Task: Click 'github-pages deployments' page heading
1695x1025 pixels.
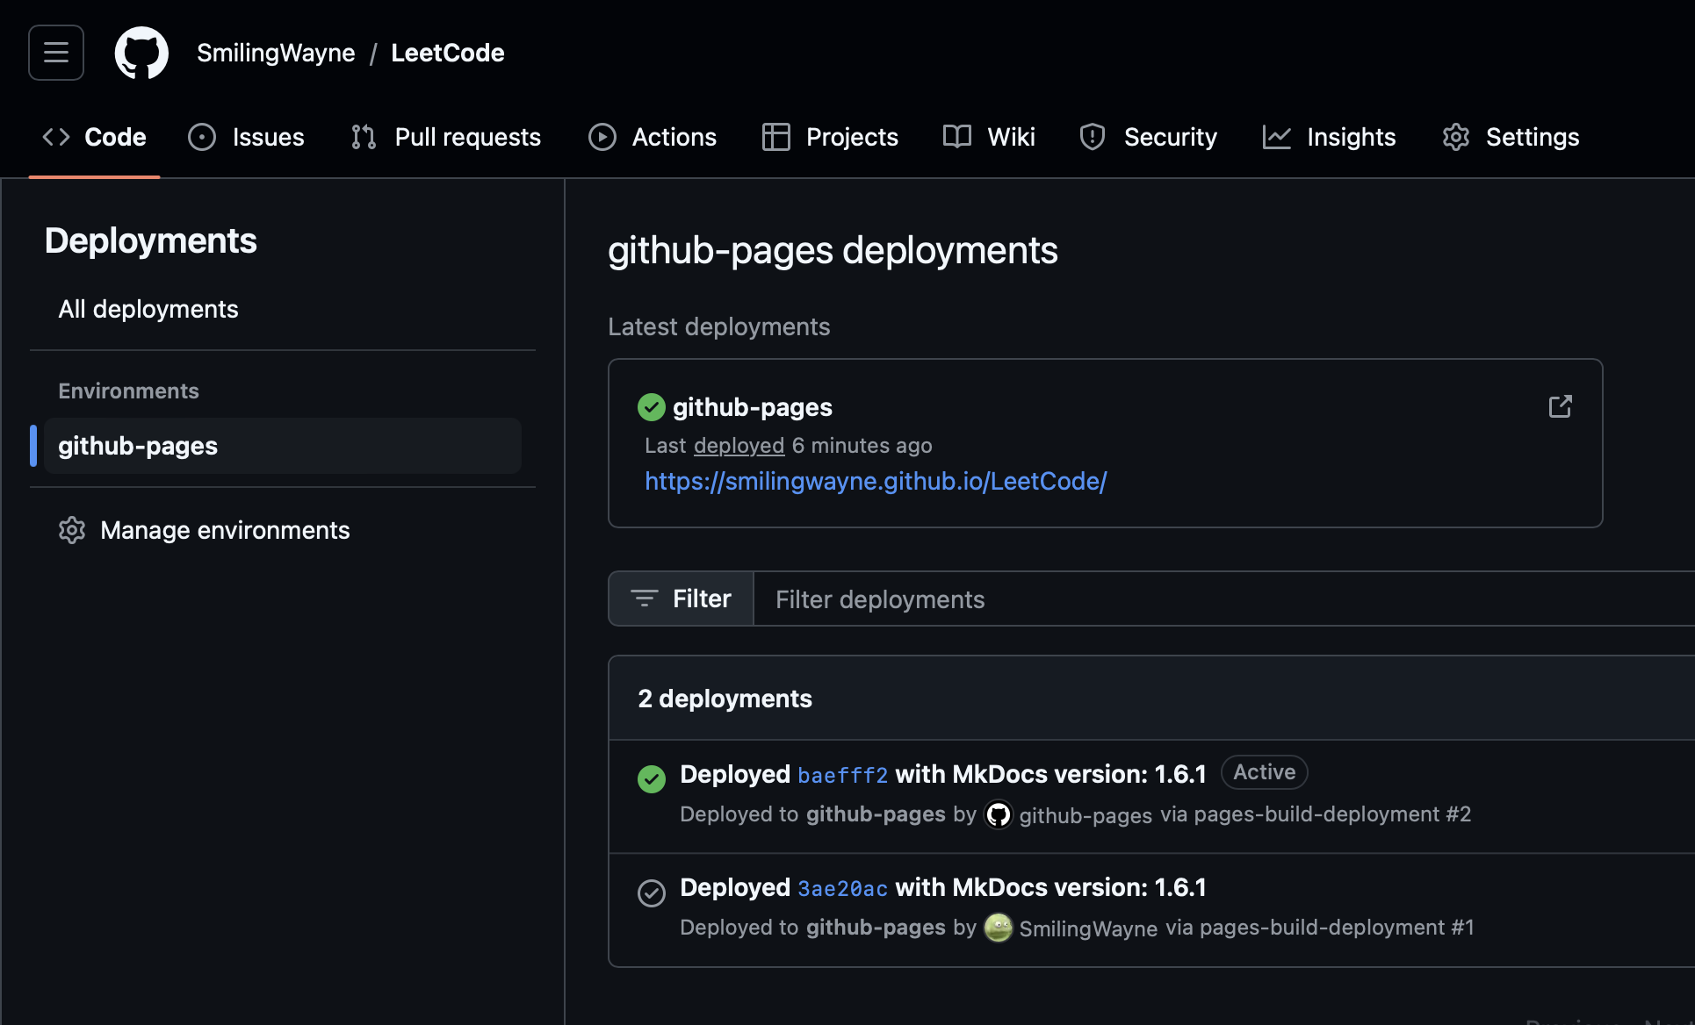Action: [833, 251]
